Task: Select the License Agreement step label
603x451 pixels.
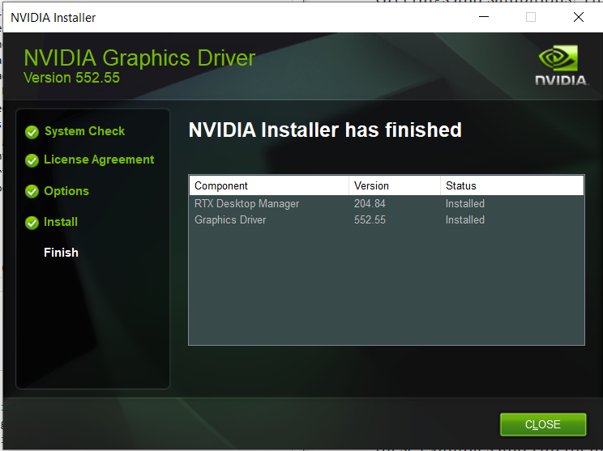Action: point(99,160)
